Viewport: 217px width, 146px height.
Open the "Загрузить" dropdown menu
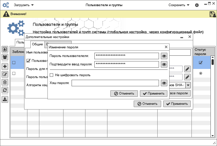pyautogui.click(x=24, y=5)
